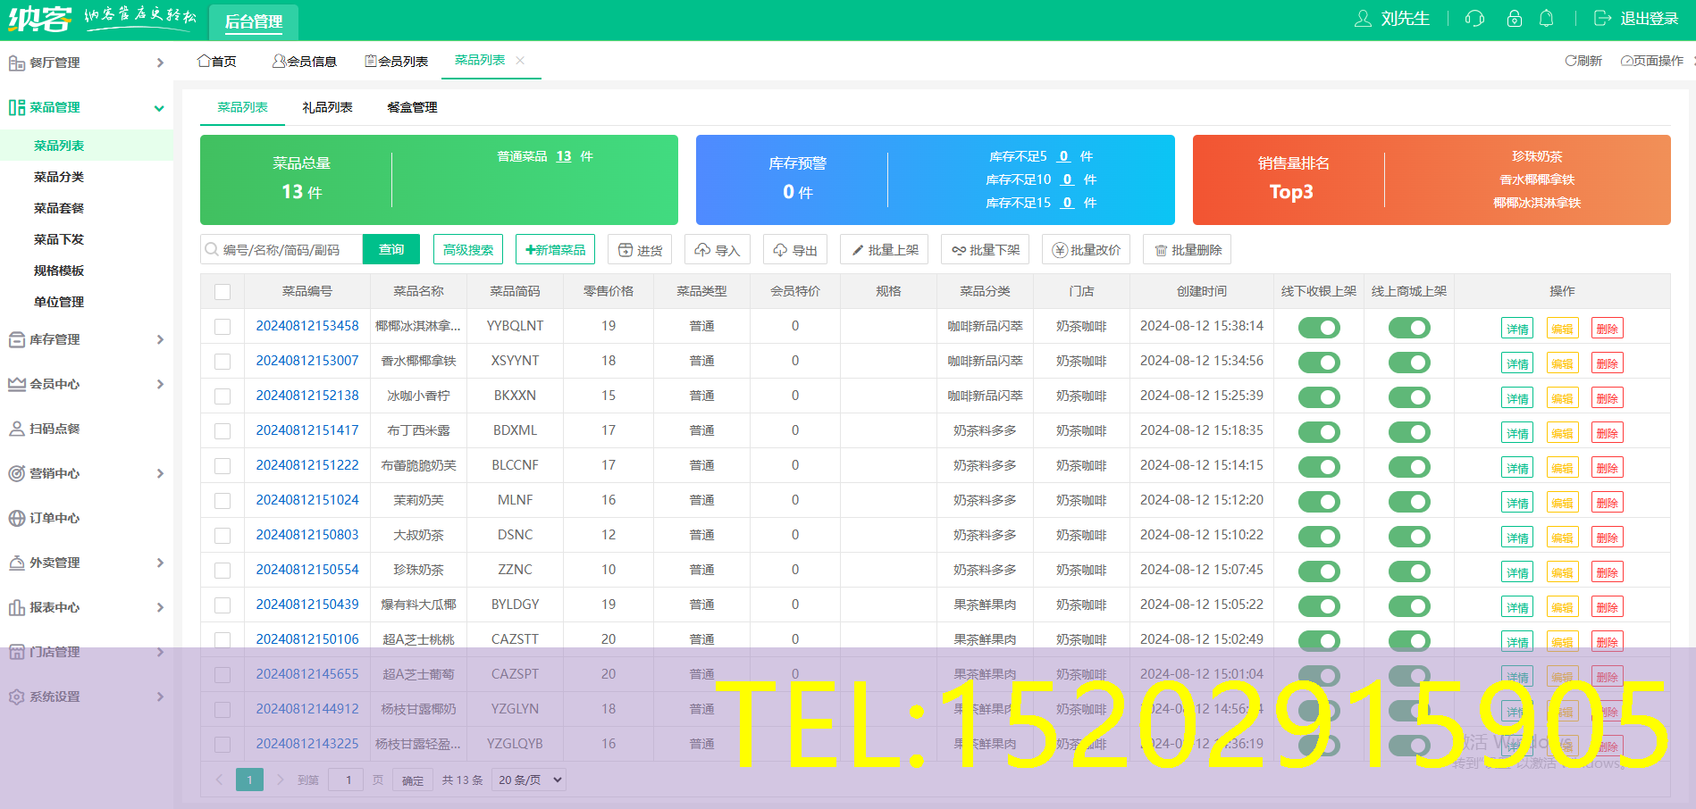Click the 会员列表 tab icon

click(x=371, y=61)
